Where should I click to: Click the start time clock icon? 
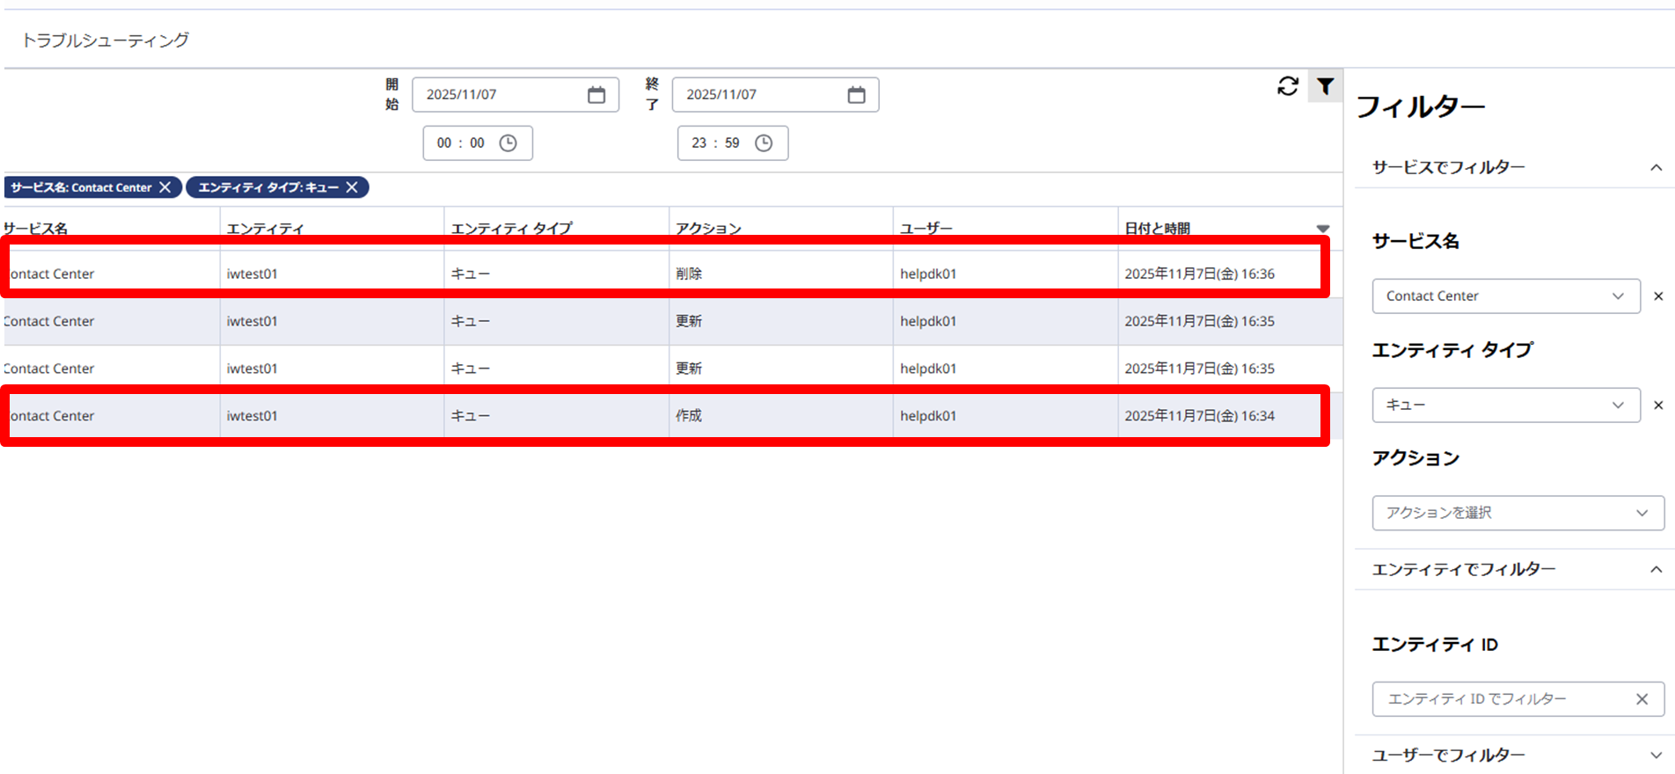point(508,143)
